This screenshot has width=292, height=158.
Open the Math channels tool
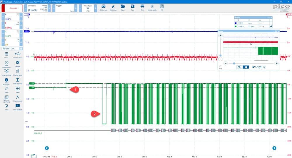click(x=18, y=81)
